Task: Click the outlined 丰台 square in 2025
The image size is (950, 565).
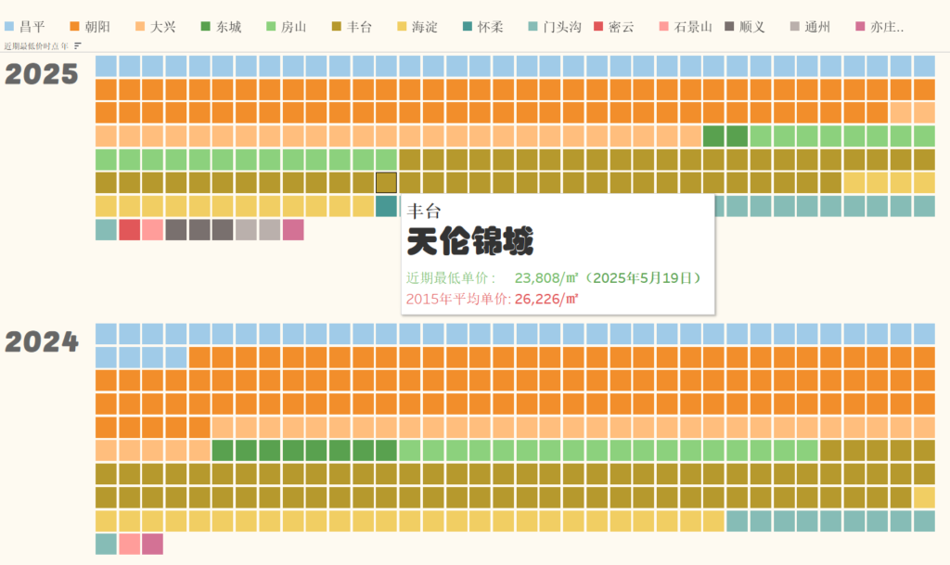Action: 387,183
